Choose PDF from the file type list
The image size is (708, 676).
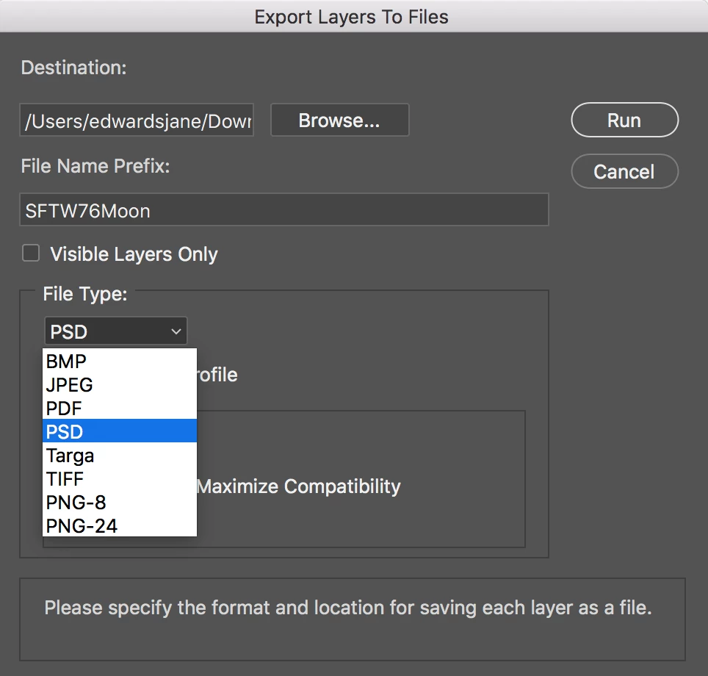(x=120, y=408)
